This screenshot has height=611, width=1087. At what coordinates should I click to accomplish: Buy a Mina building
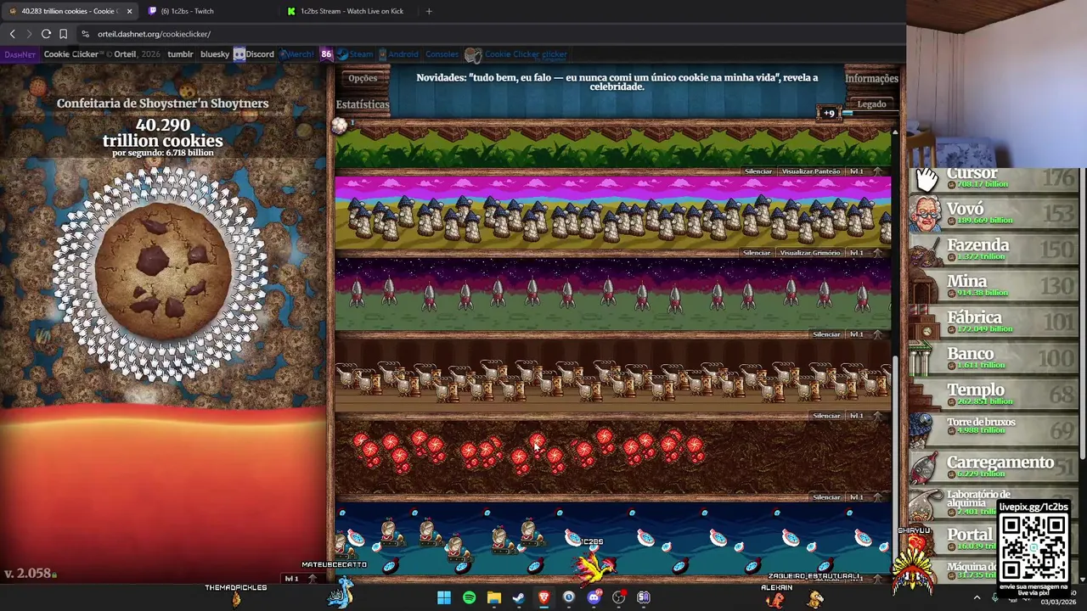click(994, 286)
